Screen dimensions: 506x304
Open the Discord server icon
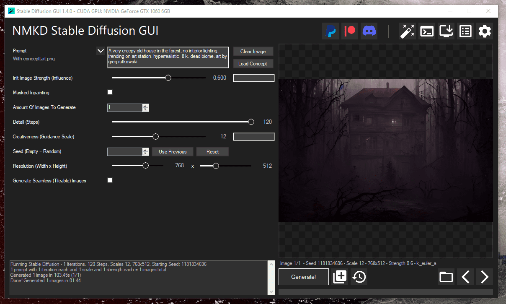tap(369, 31)
